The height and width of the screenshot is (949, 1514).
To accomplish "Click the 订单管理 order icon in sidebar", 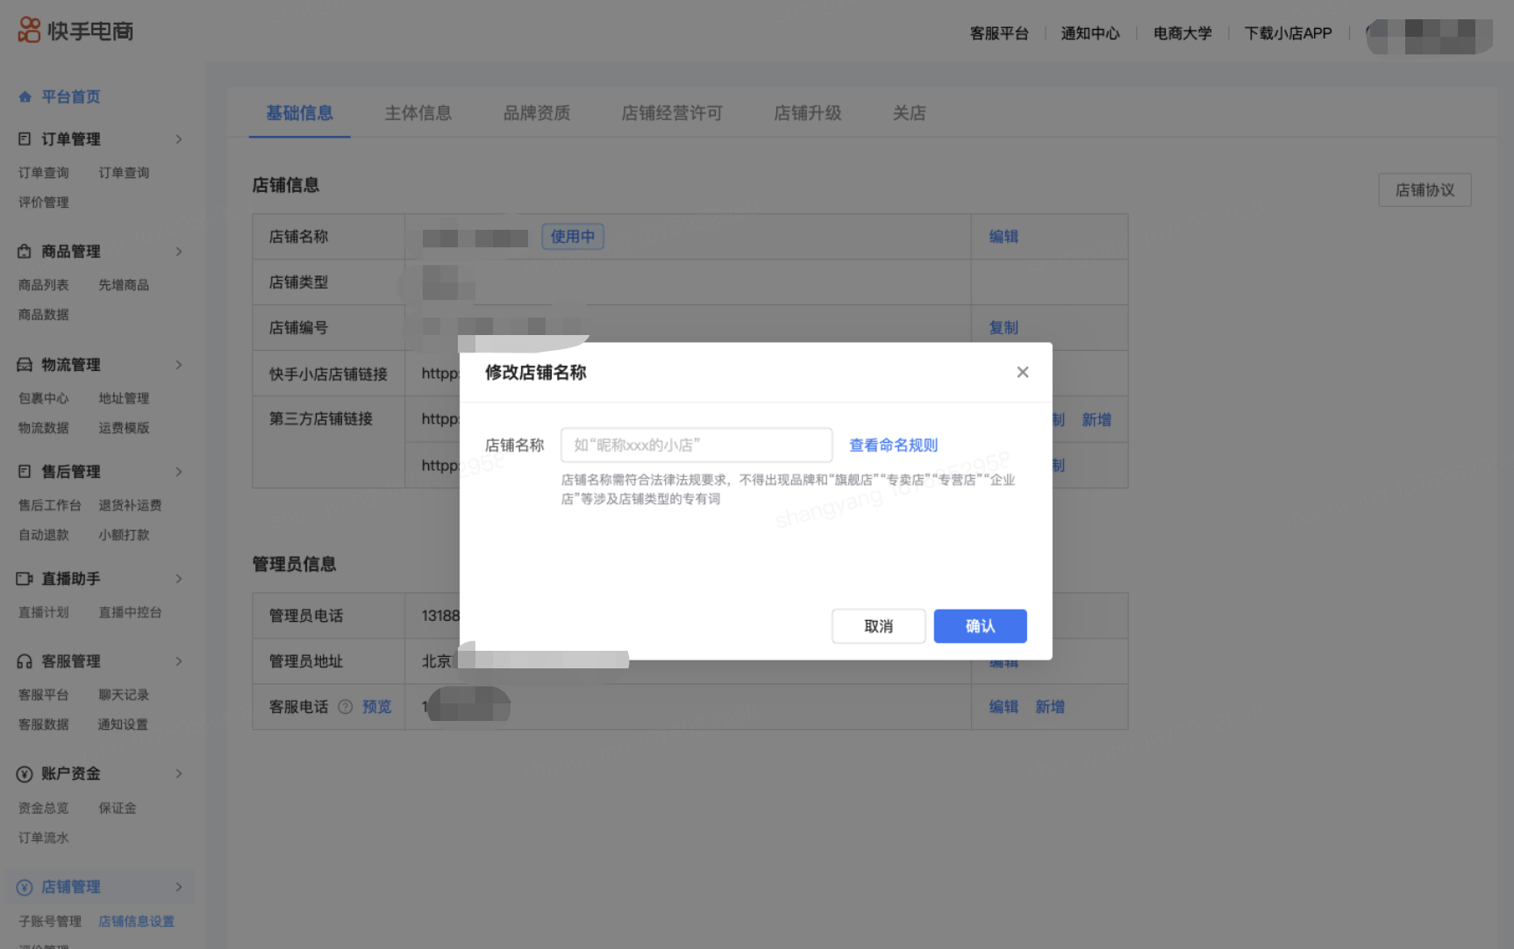I will point(25,139).
